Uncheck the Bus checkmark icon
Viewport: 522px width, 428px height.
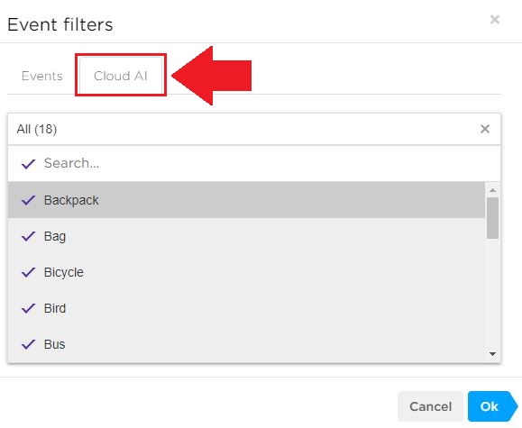[x=29, y=344]
